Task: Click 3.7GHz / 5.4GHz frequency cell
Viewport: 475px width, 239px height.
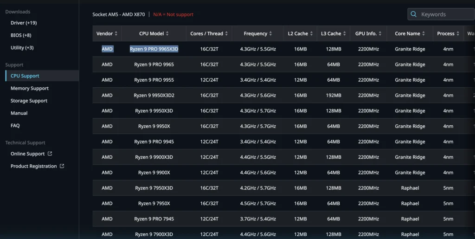Action: point(258,219)
